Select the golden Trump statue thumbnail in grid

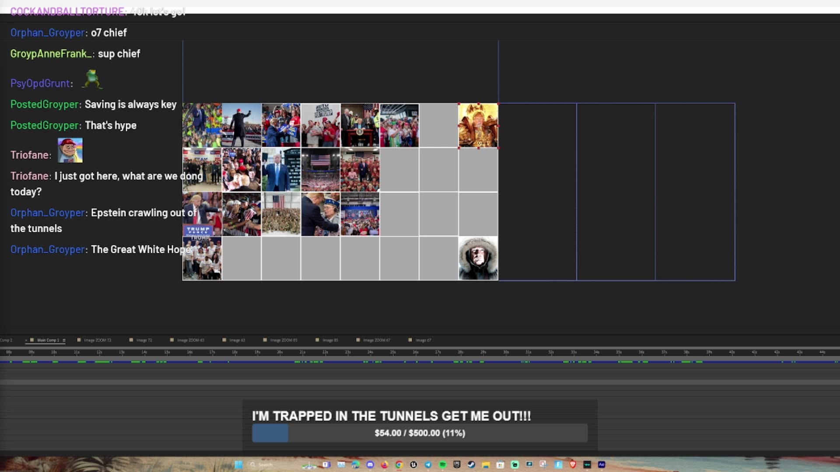(478, 125)
